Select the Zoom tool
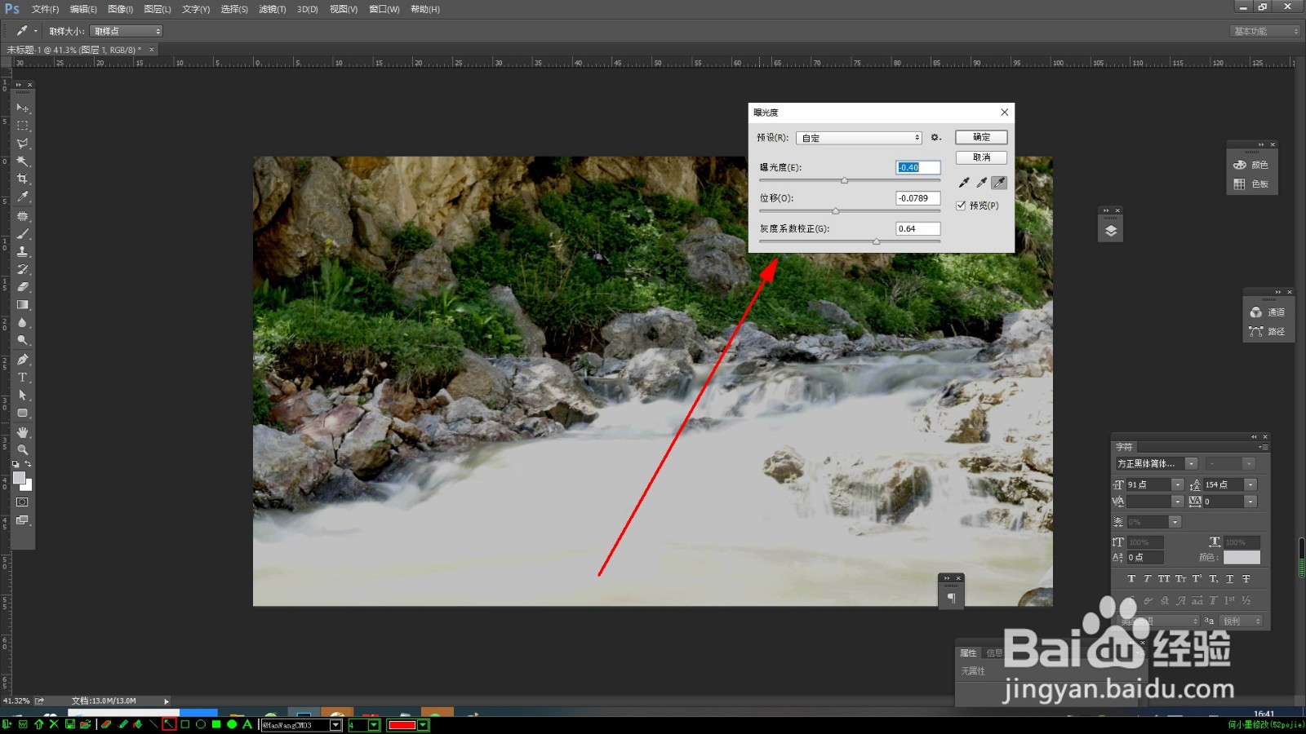Viewport: 1306px width, 734px height. coord(23,450)
